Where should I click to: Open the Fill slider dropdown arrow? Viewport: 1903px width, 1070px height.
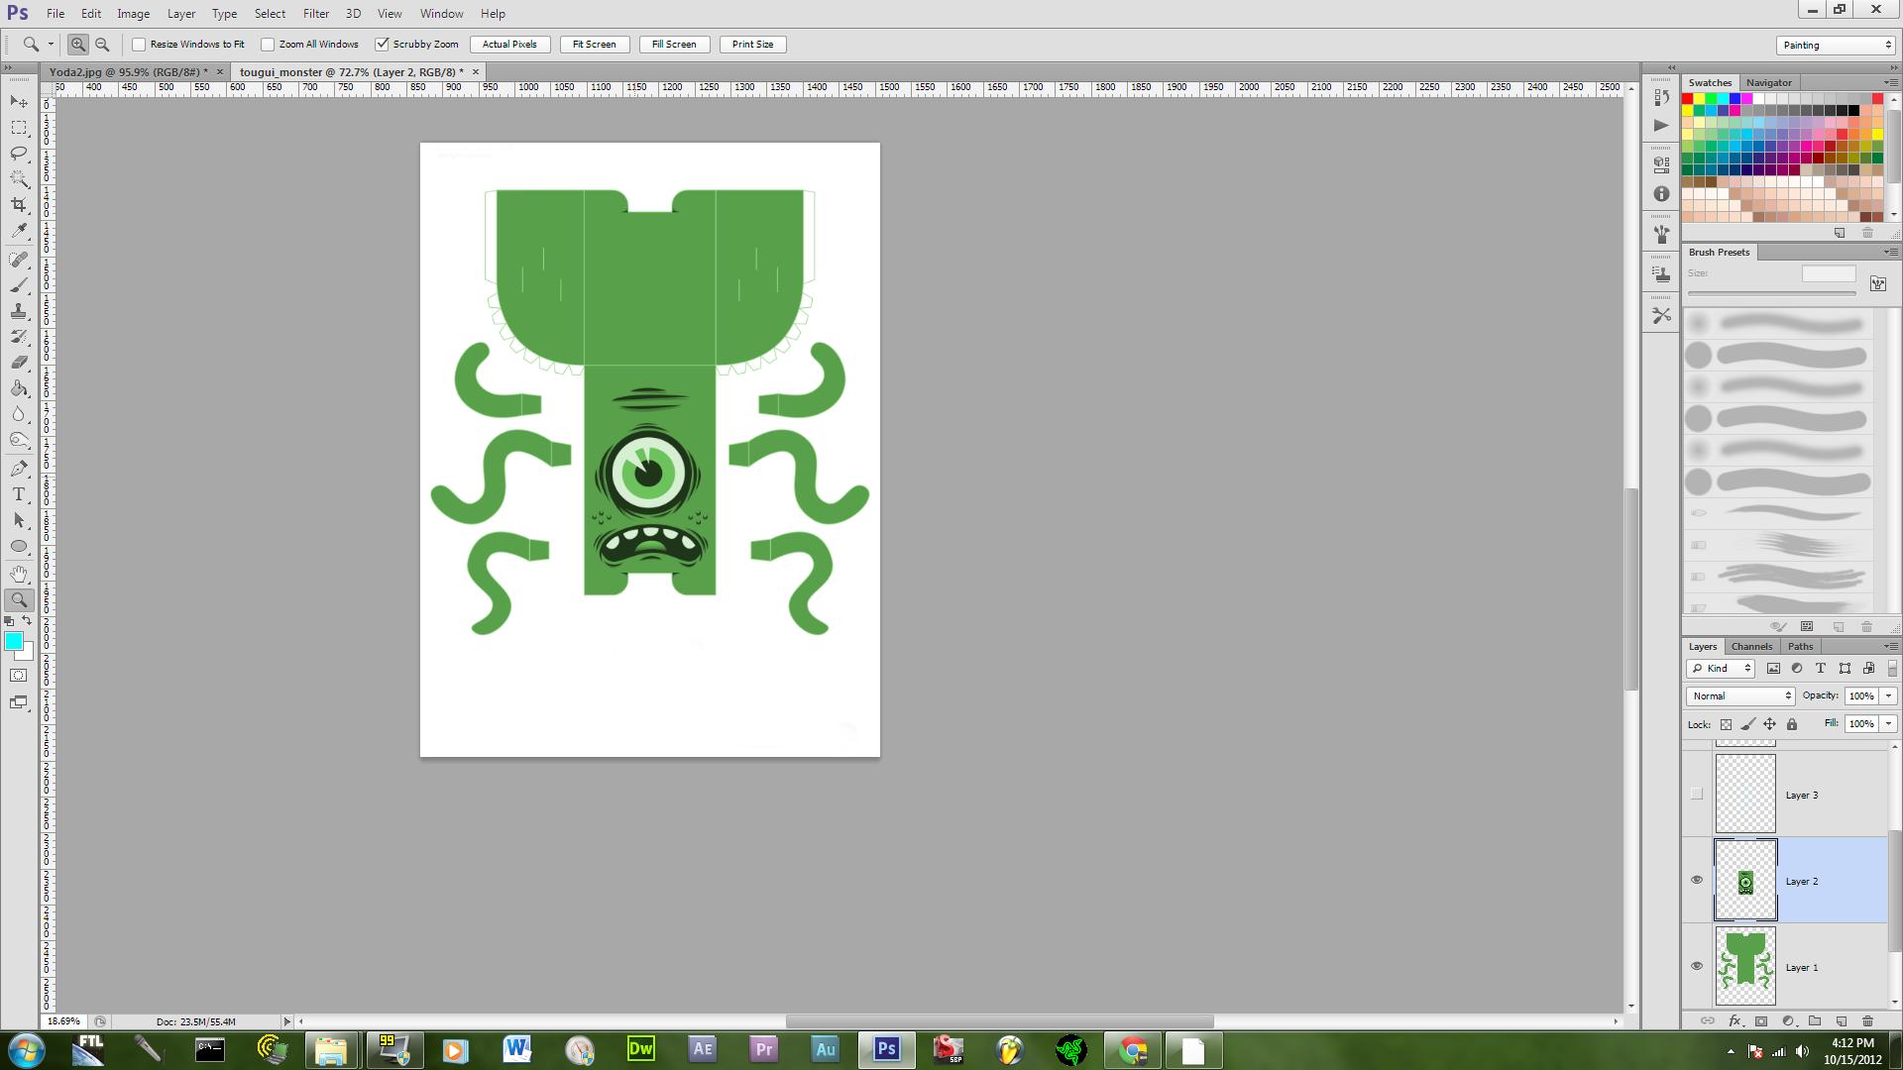tap(1888, 723)
